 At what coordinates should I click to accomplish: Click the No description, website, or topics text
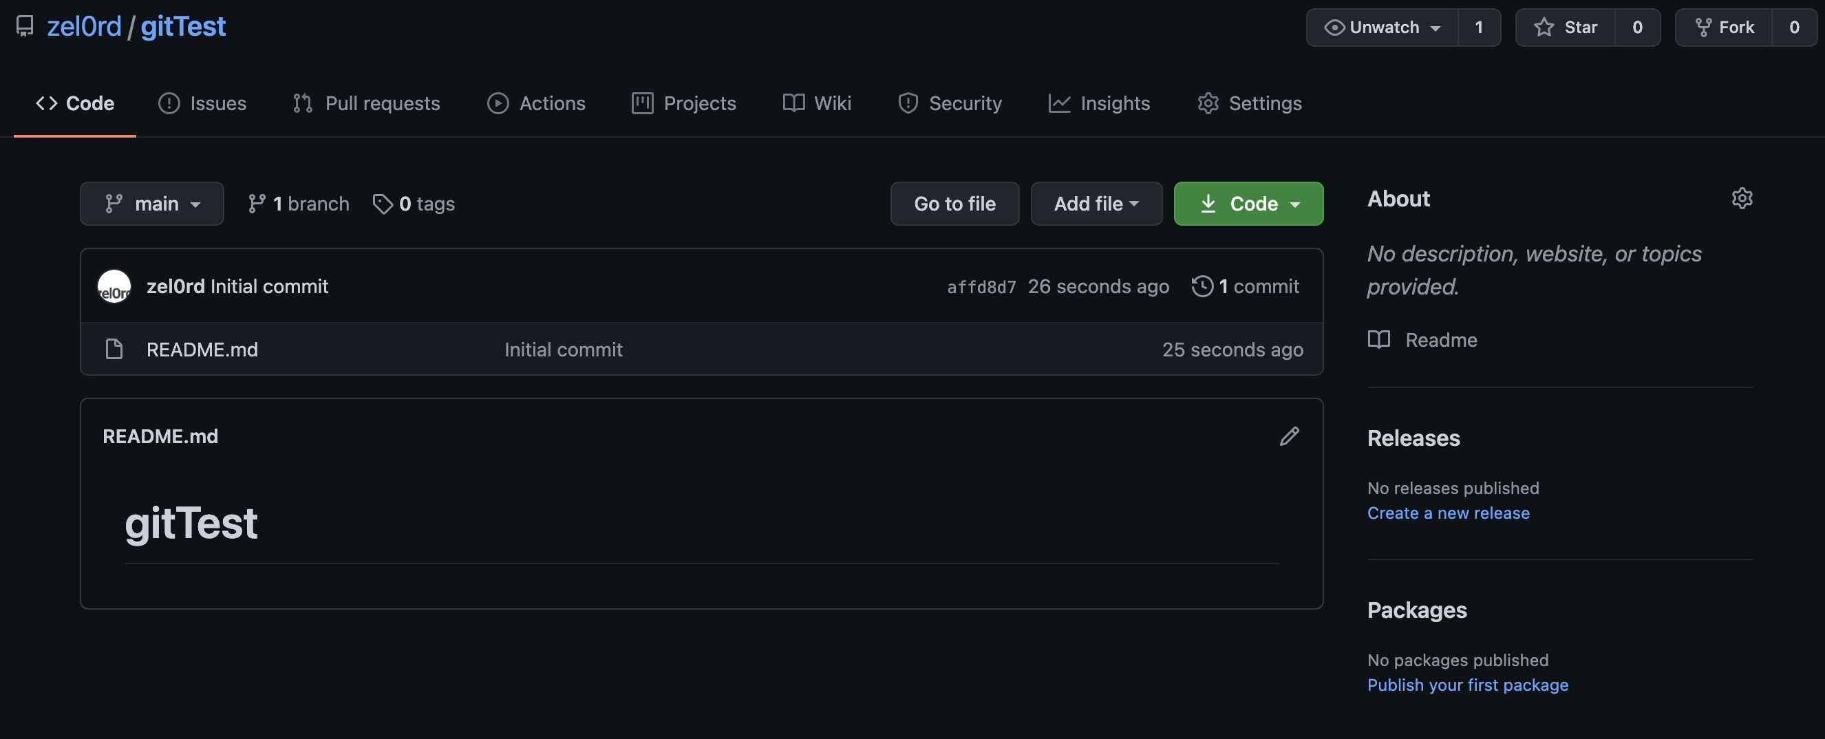[x=1534, y=269]
